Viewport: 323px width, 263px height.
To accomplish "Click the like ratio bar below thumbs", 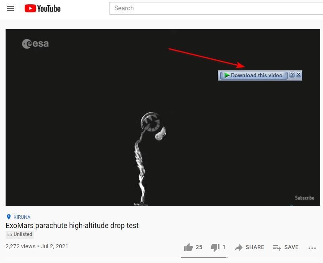I will [204, 257].
